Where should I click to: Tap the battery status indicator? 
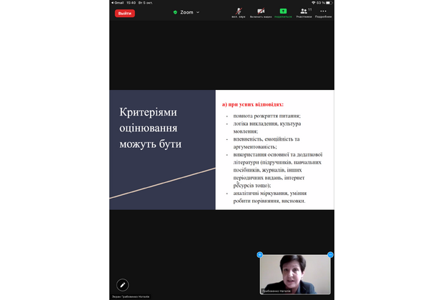(329, 2)
